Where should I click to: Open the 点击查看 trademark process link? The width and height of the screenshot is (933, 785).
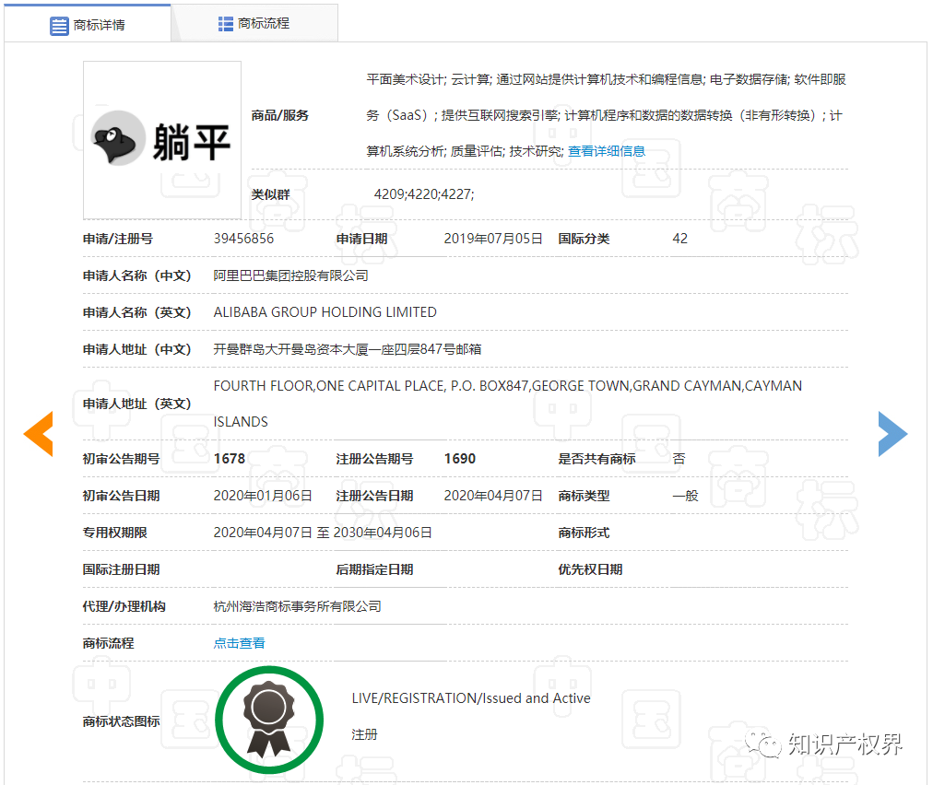coord(239,643)
